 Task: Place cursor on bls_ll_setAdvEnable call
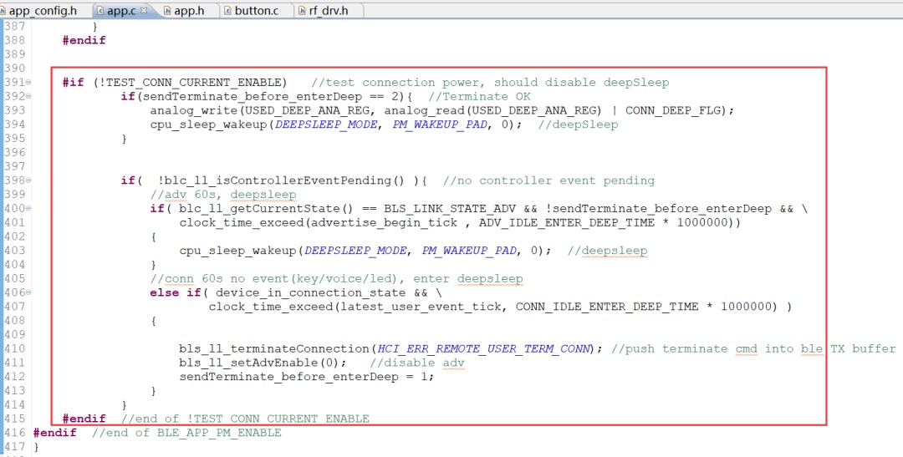pos(251,363)
